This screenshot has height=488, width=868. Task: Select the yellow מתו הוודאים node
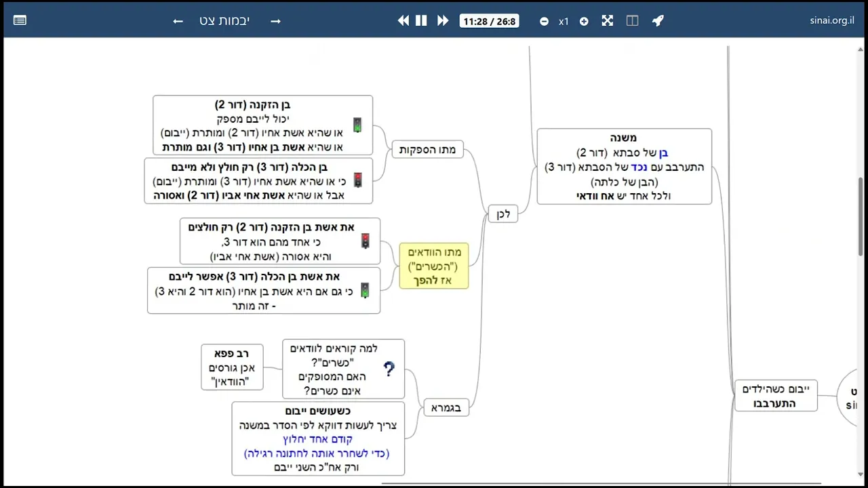click(434, 266)
